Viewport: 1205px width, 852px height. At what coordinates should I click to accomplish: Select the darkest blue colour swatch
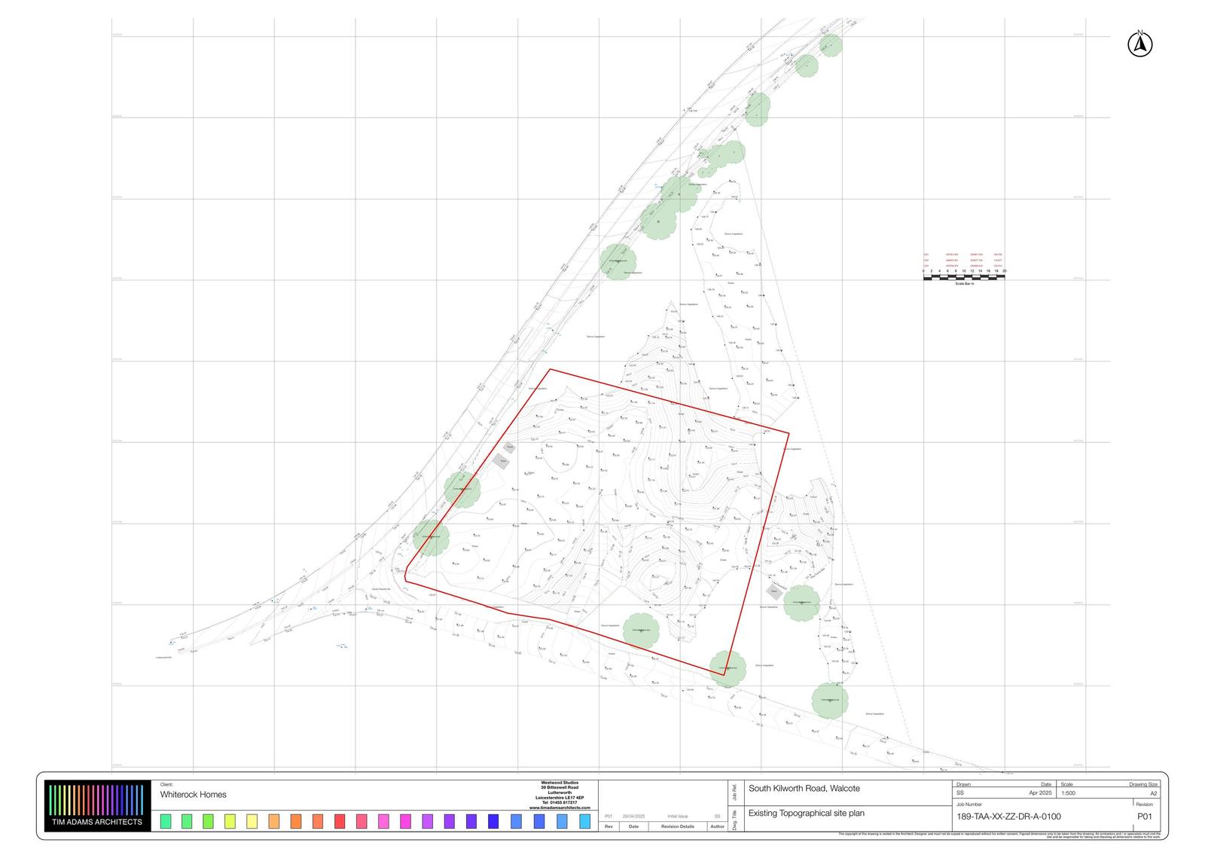493,821
